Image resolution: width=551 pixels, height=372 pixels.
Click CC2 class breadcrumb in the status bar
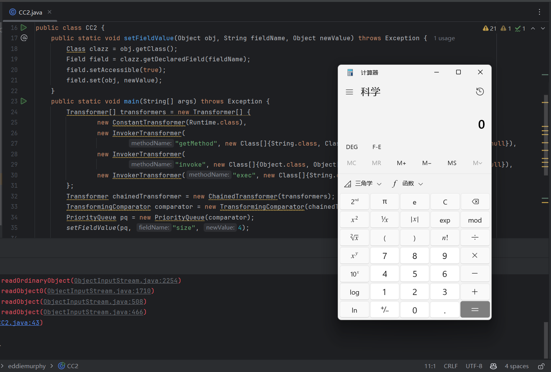[68, 366]
